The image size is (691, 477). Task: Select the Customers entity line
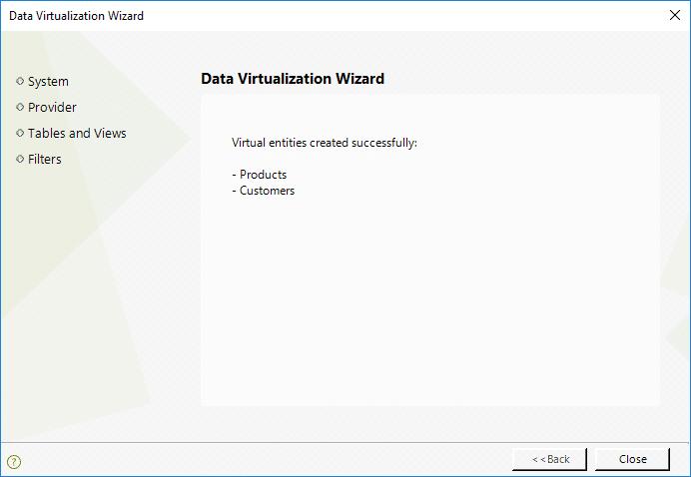[x=263, y=191]
